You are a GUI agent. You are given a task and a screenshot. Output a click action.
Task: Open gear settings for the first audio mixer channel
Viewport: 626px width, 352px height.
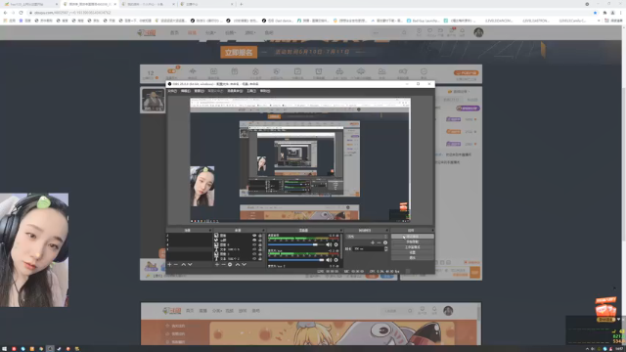tap(335, 244)
